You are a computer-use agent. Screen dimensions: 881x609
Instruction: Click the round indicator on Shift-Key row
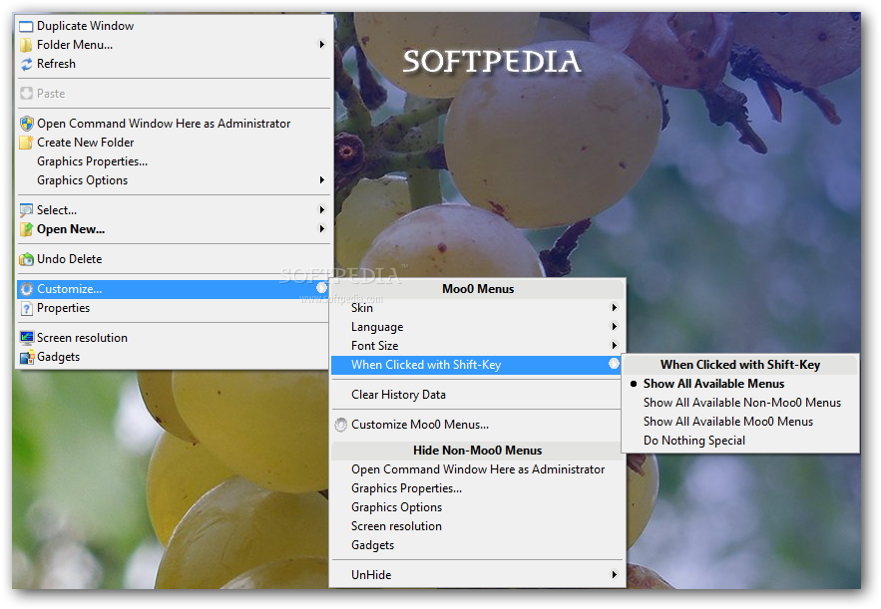[x=615, y=364]
